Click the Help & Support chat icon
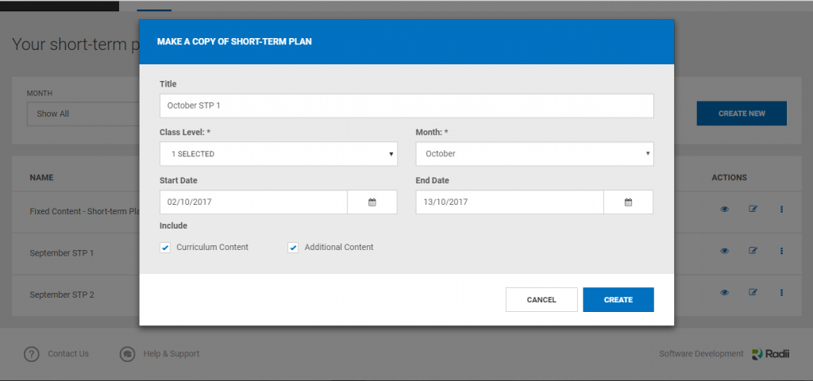813x381 pixels. 127,354
